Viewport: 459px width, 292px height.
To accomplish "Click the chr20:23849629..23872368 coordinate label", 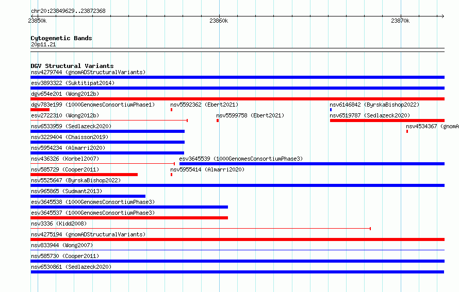I will coord(68,11).
